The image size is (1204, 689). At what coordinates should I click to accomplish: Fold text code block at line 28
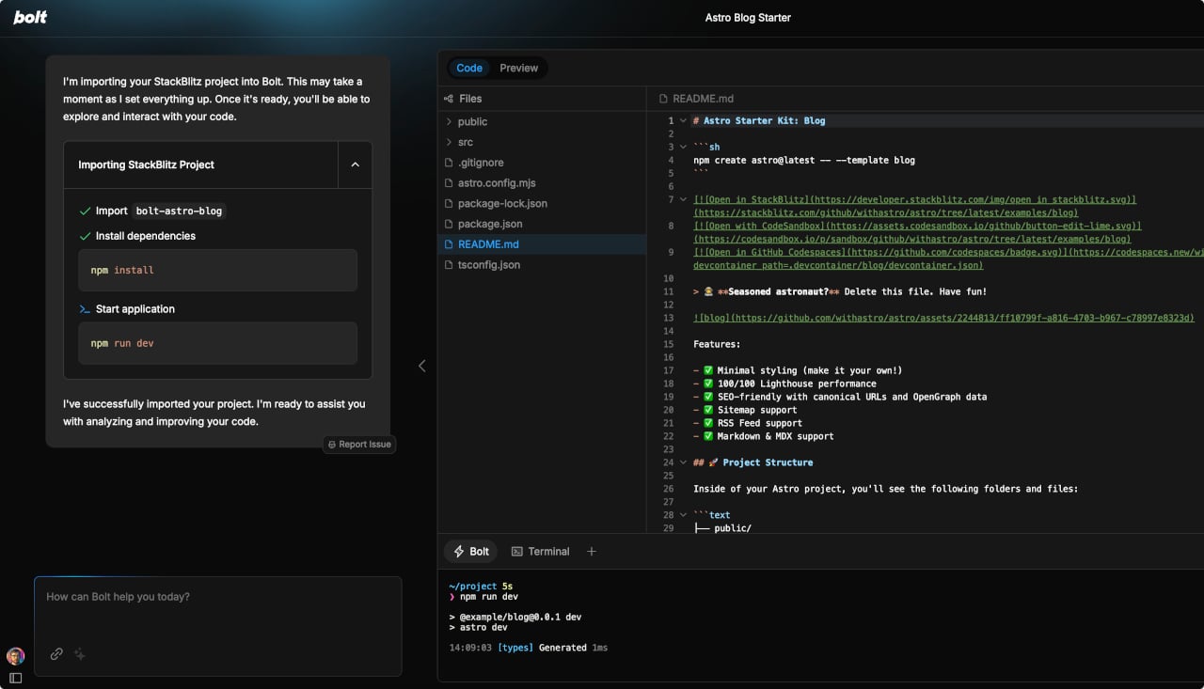click(x=683, y=515)
